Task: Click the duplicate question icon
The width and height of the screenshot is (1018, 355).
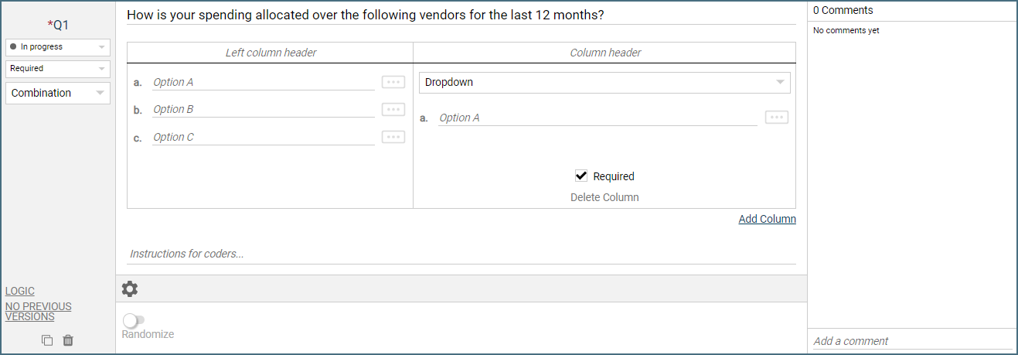Action: point(47,340)
